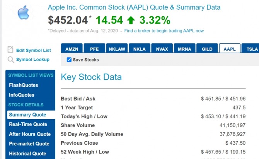Select InfoQuotes in the sidebar
The height and width of the screenshot is (159, 259).
(22, 95)
